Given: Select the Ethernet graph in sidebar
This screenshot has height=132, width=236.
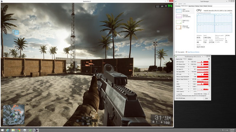Looking at the screenshot, I should pyautogui.click(x=178, y=27).
